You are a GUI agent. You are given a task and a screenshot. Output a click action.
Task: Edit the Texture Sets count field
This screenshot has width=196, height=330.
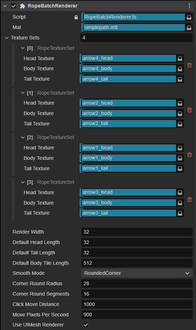point(136,38)
